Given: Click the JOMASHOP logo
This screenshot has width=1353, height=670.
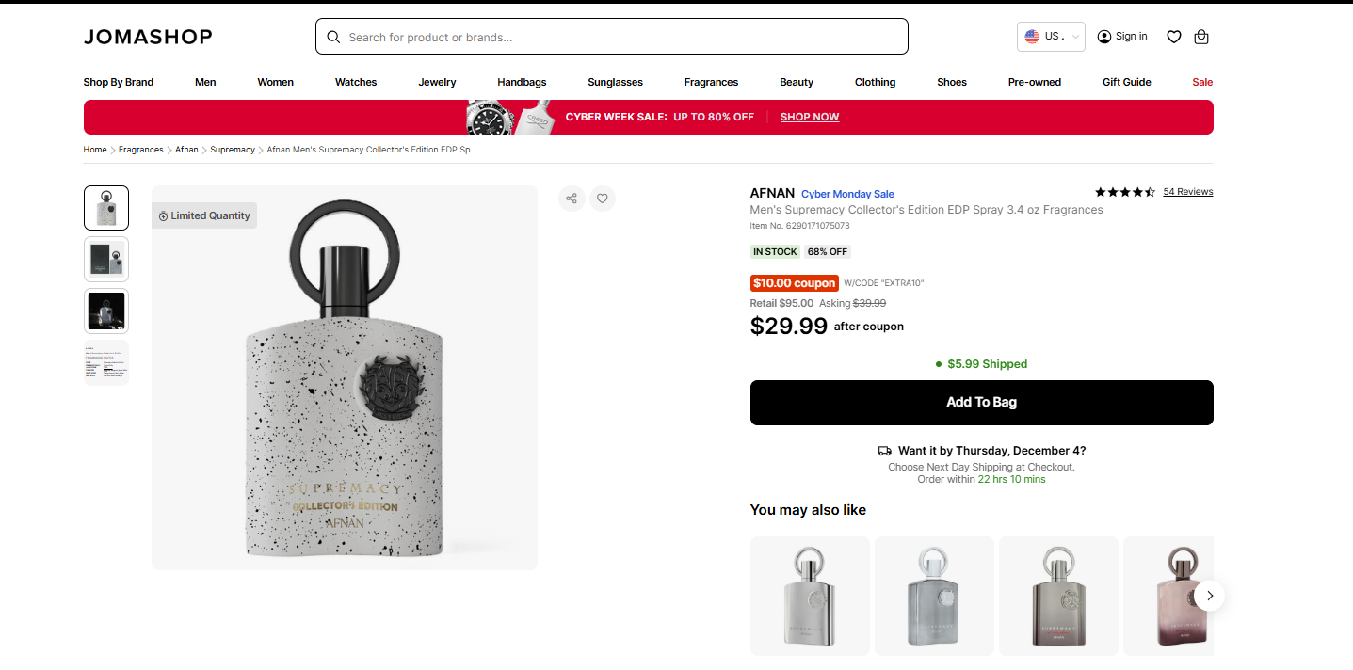Looking at the screenshot, I should [x=148, y=37].
